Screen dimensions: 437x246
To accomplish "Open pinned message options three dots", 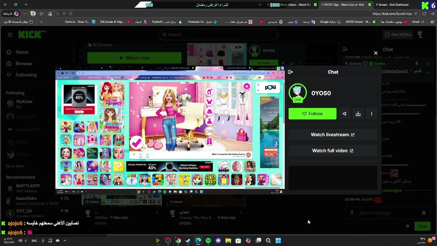I will pyautogui.click(x=428, y=64).
